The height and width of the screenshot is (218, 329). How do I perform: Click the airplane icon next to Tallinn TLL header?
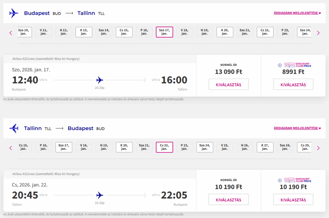click(14, 128)
